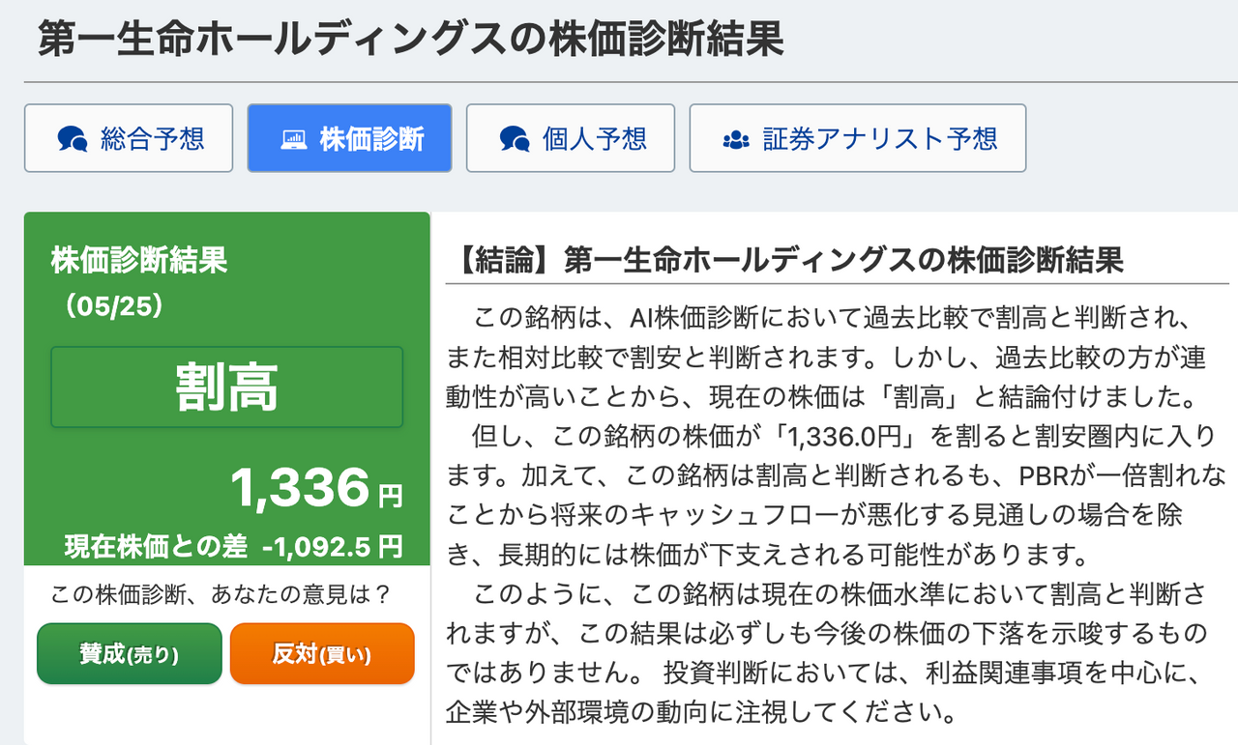Click the 株価診断結果 label in green panel

pyautogui.click(x=138, y=260)
